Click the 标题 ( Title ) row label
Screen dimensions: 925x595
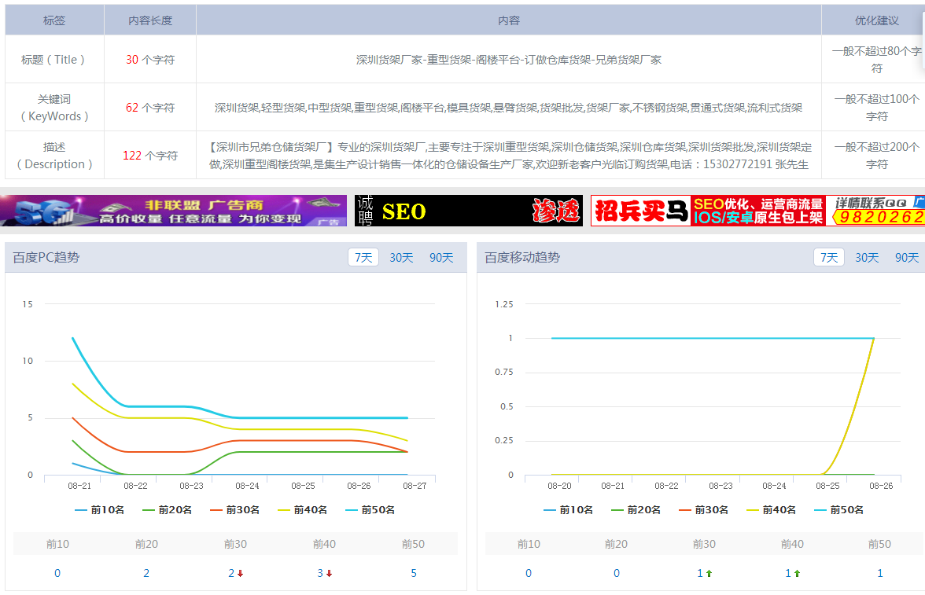point(53,60)
